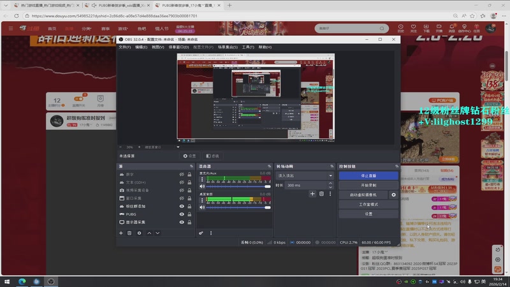Increase the transition duration with the up stepper
This screenshot has width=510, height=287.
(330, 184)
